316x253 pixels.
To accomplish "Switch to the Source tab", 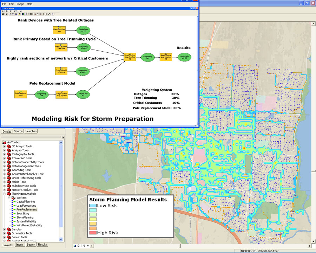I will click(18, 131).
